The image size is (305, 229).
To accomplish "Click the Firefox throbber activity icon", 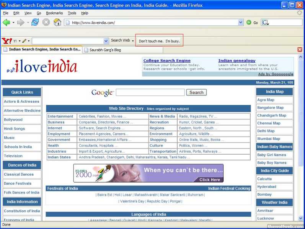I will [x=300, y=13].
